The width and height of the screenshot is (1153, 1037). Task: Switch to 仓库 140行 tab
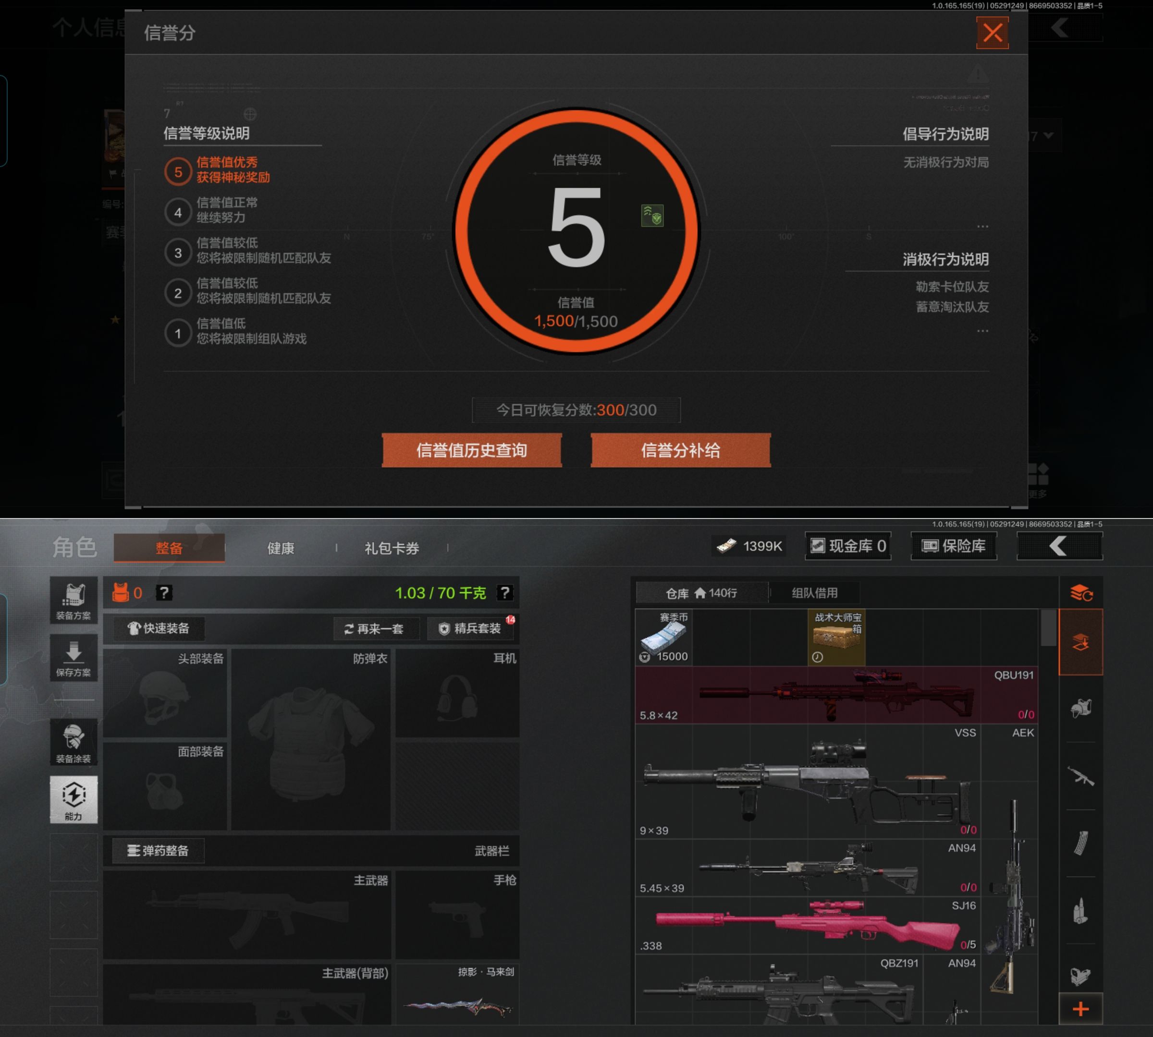coord(702,592)
